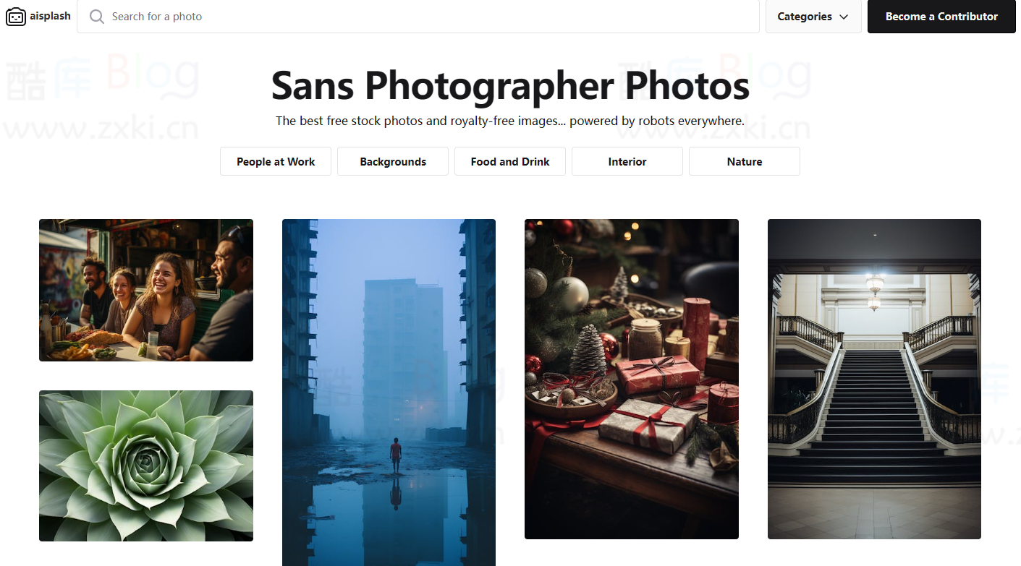Click the aisplash robot logo icon
Image resolution: width=1021 pixels, height=566 pixels.
point(16,16)
